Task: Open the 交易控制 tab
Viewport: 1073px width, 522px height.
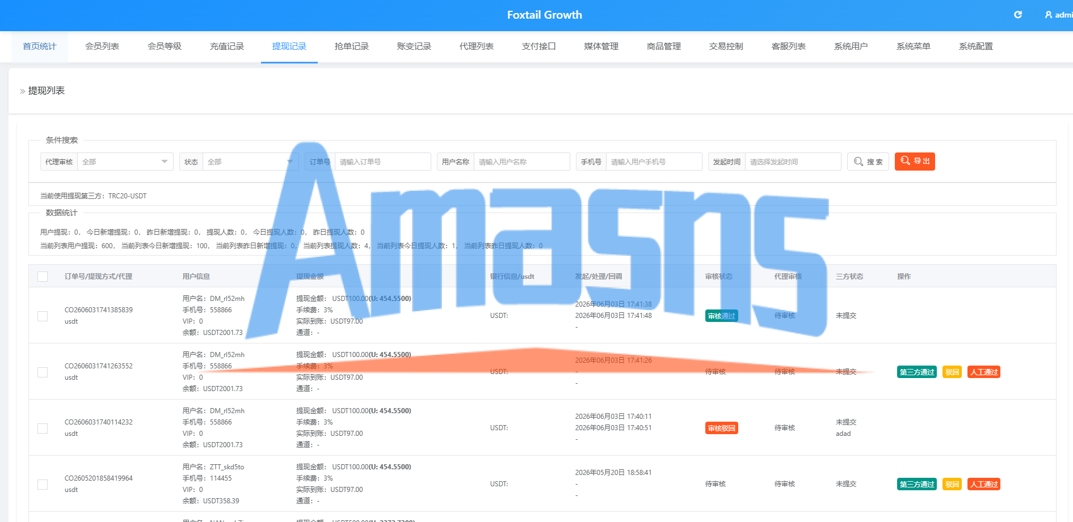Action: click(726, 46)
